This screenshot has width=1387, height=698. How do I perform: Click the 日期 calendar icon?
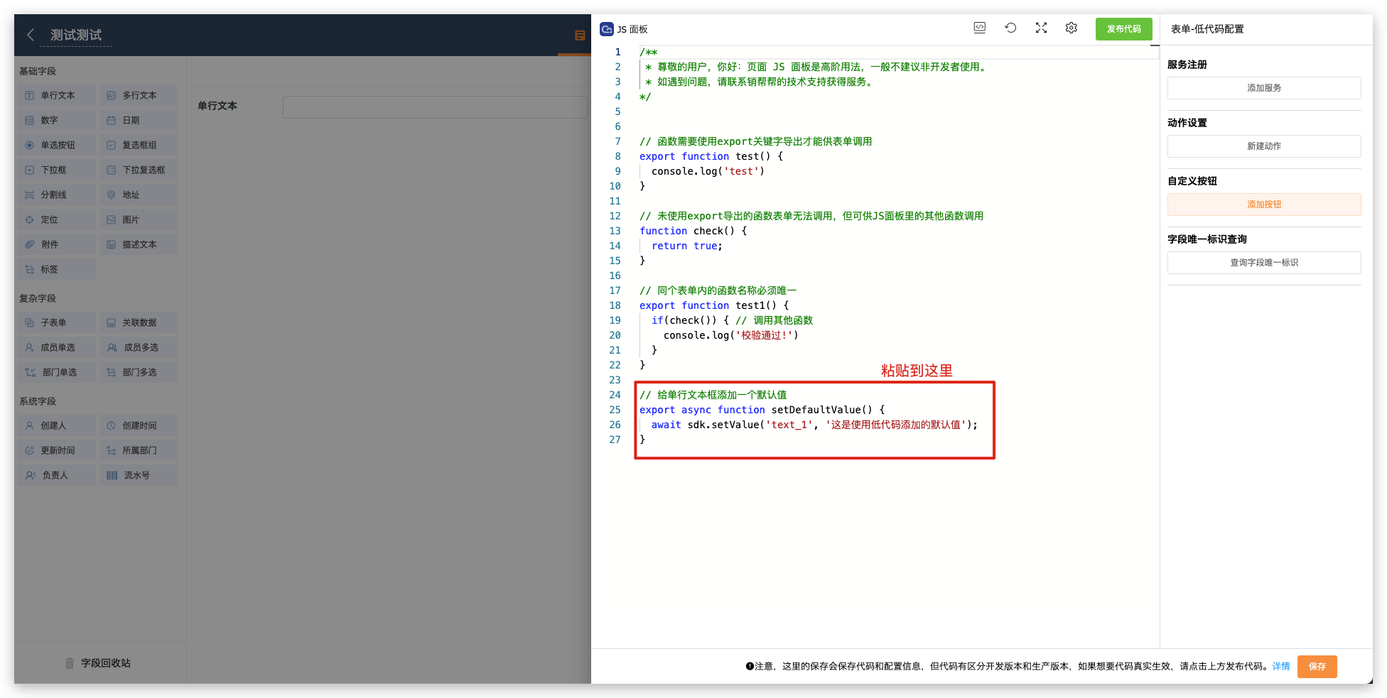(111, 121)
